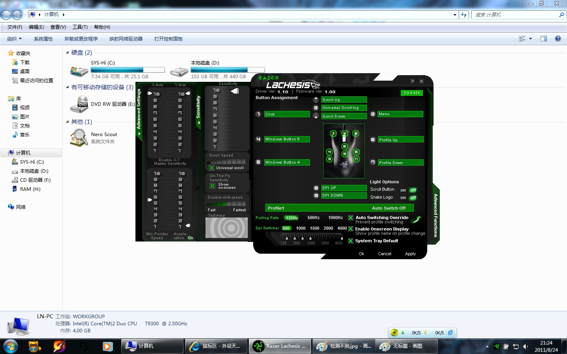Screen dimensions: 567x354
Task: Click Apply in Razer Lachesis window
Action: point(410,254)
